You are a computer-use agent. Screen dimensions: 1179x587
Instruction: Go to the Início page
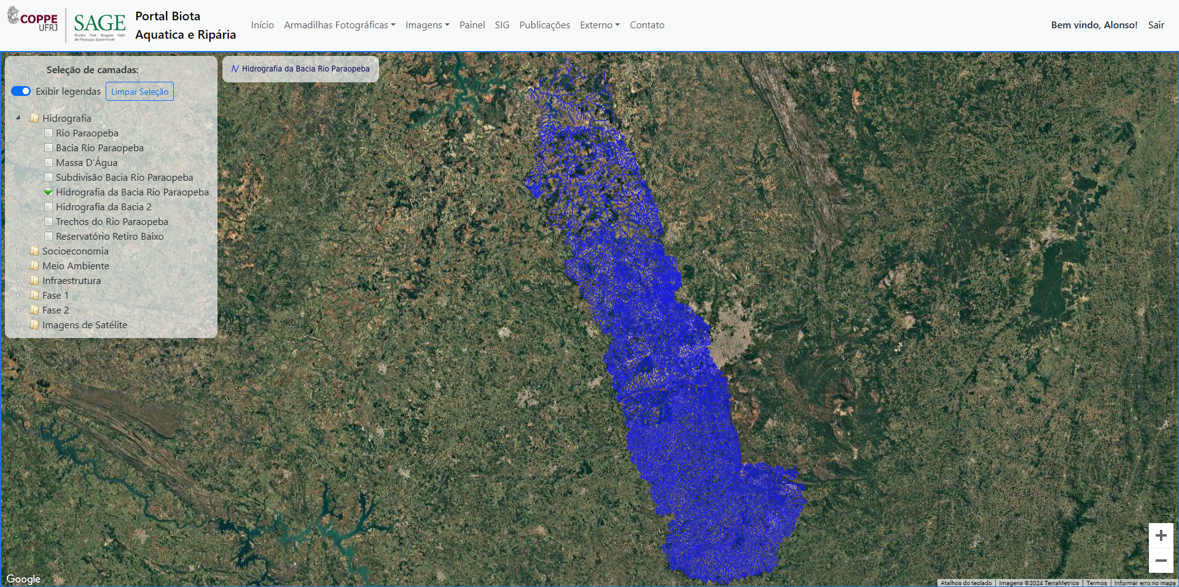(262, 25)
